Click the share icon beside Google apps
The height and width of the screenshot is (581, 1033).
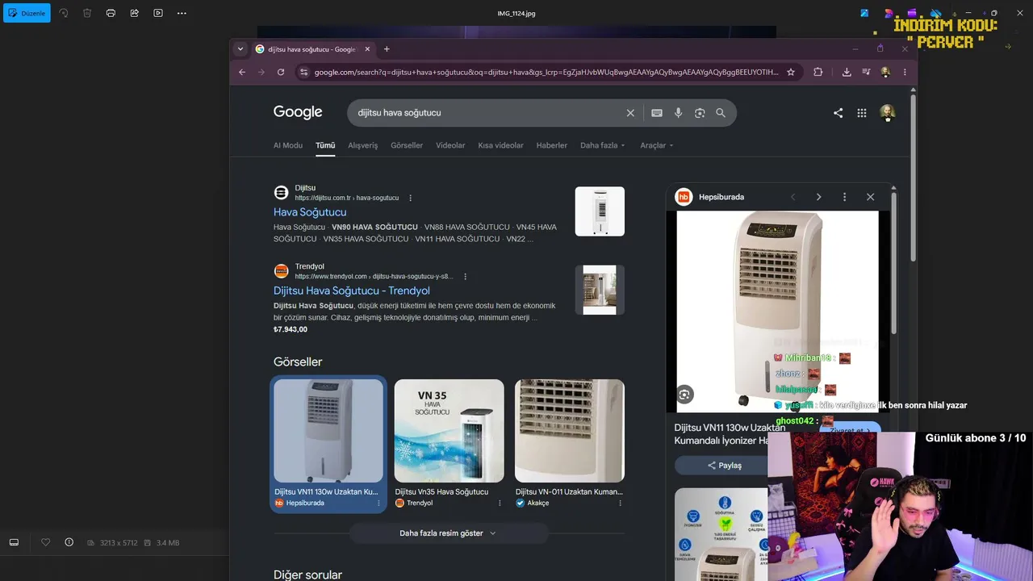click(838, 113)
